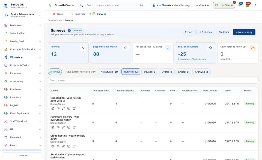This screenshot has width=262, height=160.
Task: Sort surveys by the Status column
Action: (x=248, y=91)
